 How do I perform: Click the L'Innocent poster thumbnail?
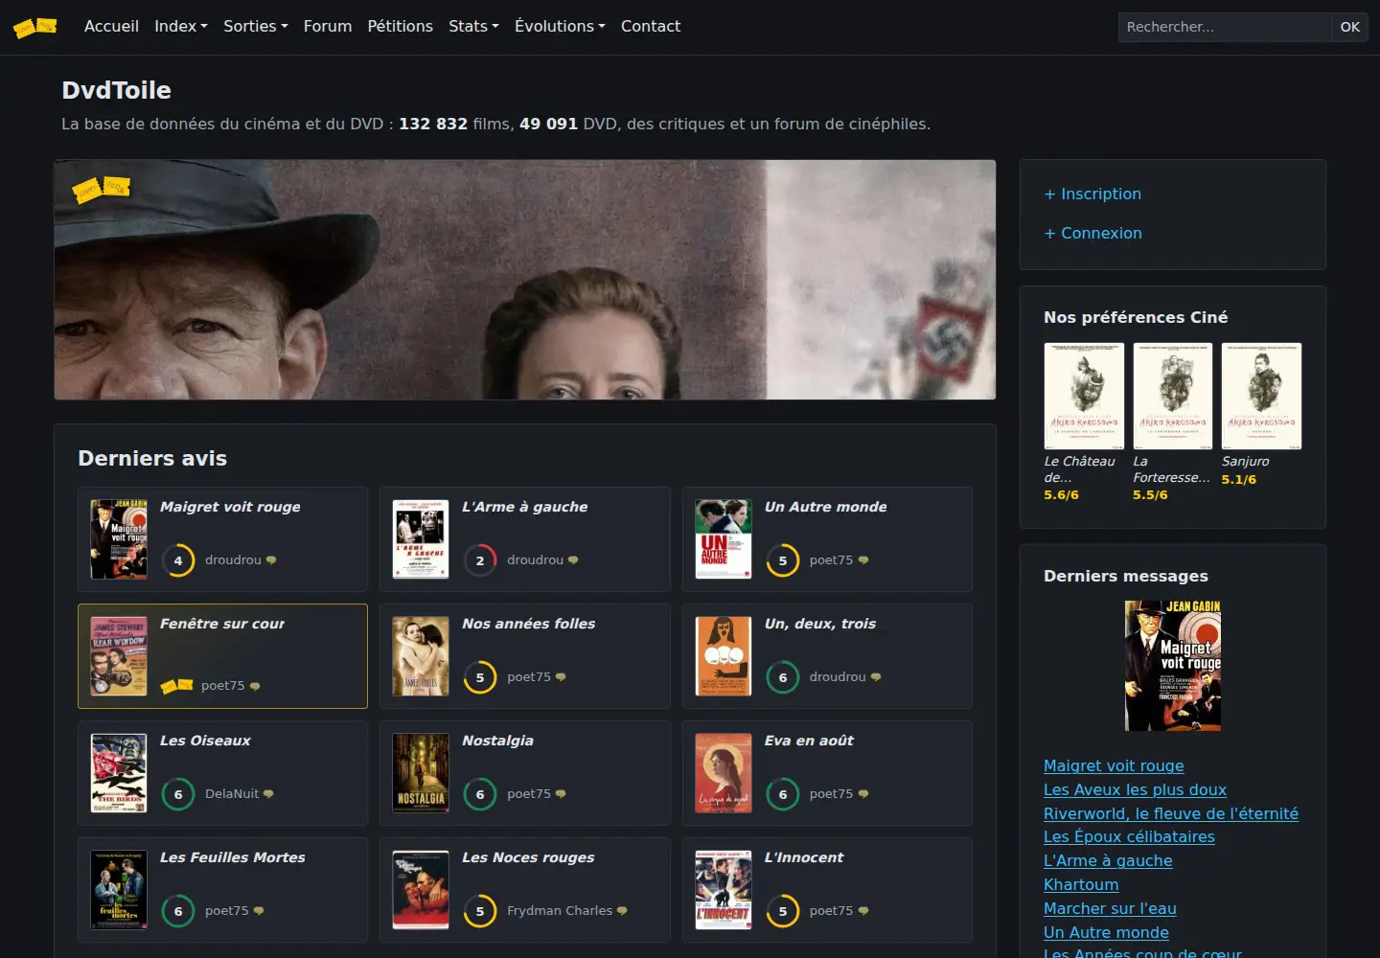pos(724,890)
